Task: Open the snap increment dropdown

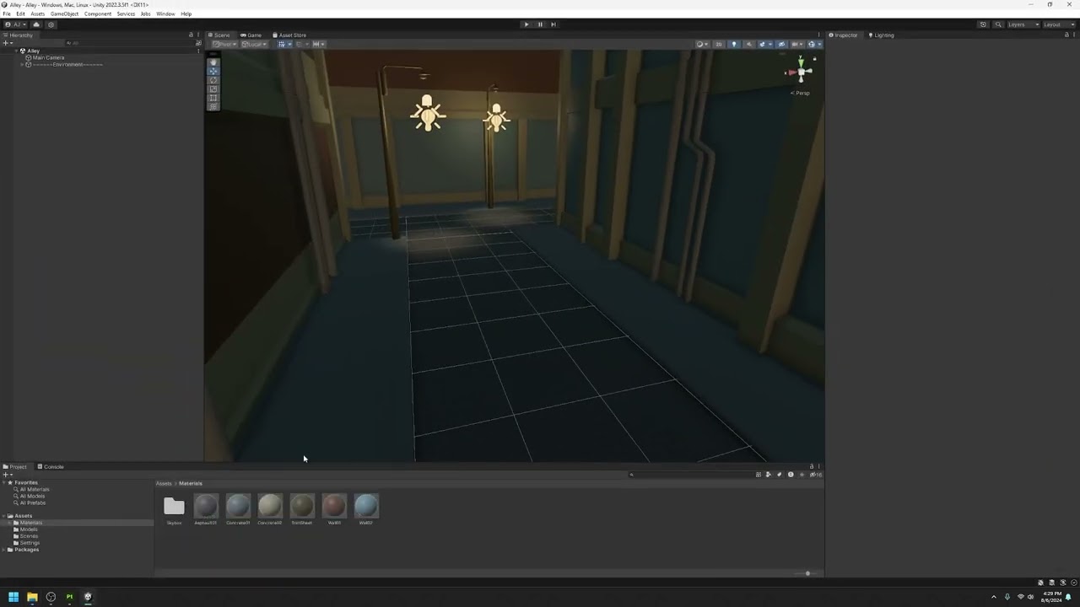Action: 319,44
